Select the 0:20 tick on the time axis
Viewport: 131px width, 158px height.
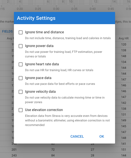click(20, 9)
